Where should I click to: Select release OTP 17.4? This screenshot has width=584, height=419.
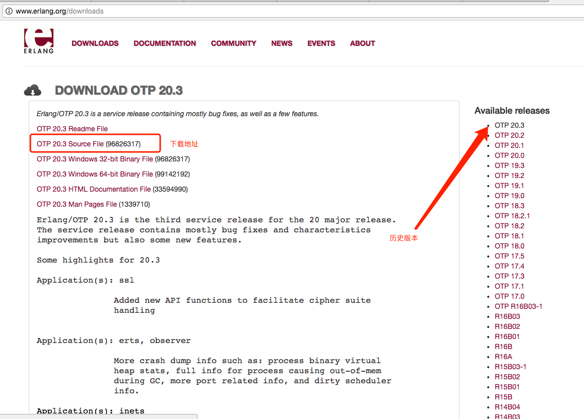pyautogui.click(x=509, y=266)
